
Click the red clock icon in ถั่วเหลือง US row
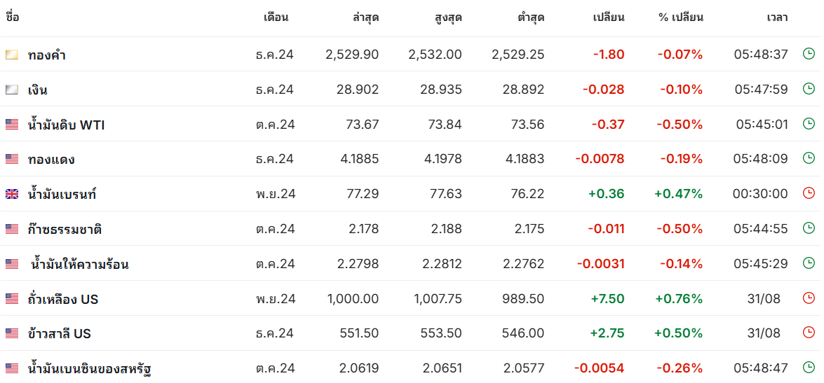tap(809, 298)
